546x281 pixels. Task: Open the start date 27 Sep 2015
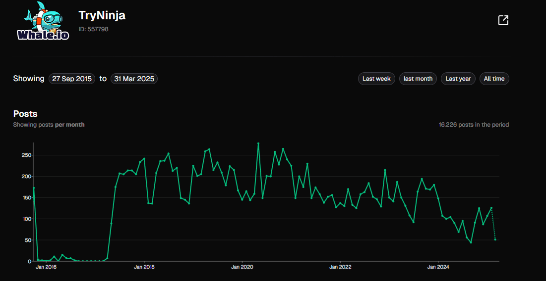click(x=72, y=79)
